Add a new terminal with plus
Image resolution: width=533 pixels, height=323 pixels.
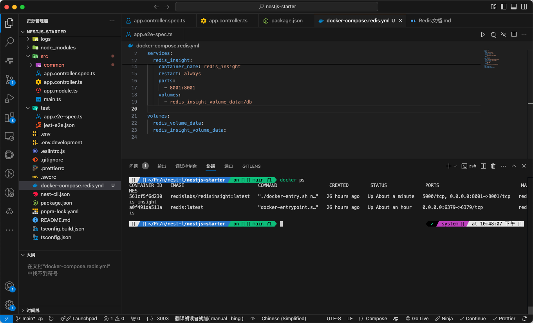click(449, 166)
